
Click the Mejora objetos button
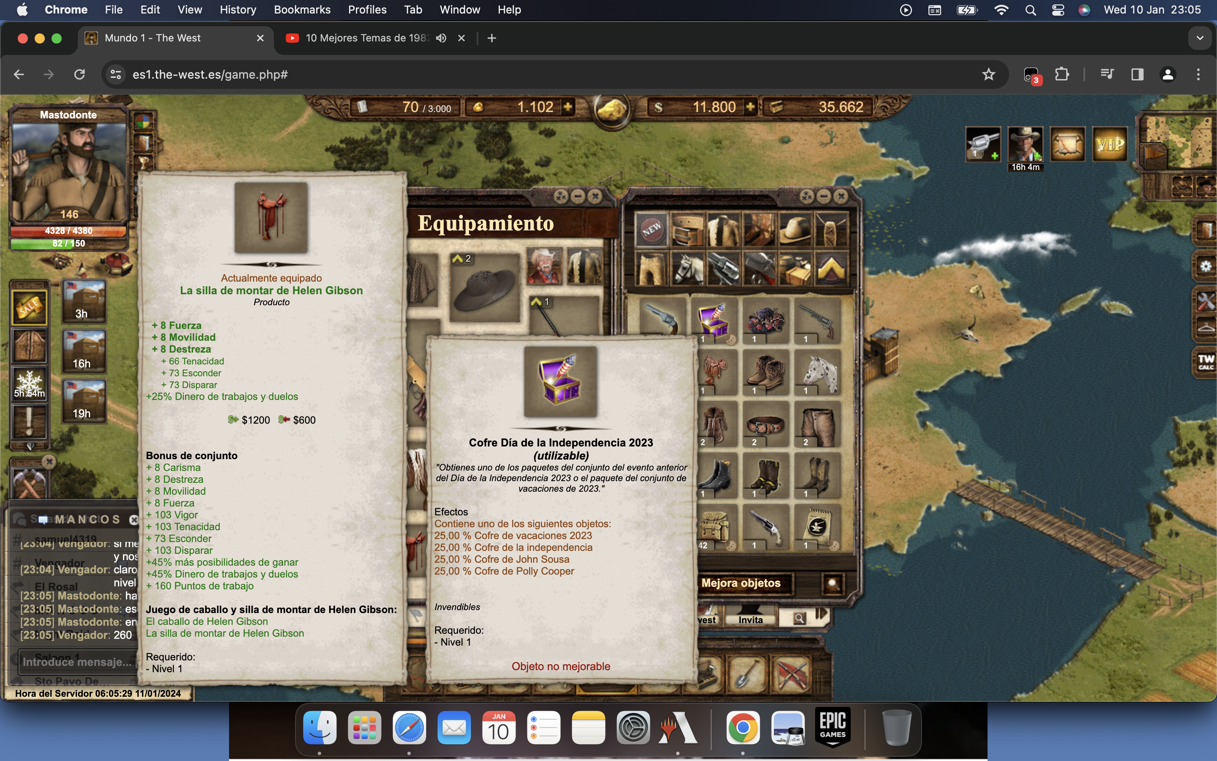click(x=741, y=583)
